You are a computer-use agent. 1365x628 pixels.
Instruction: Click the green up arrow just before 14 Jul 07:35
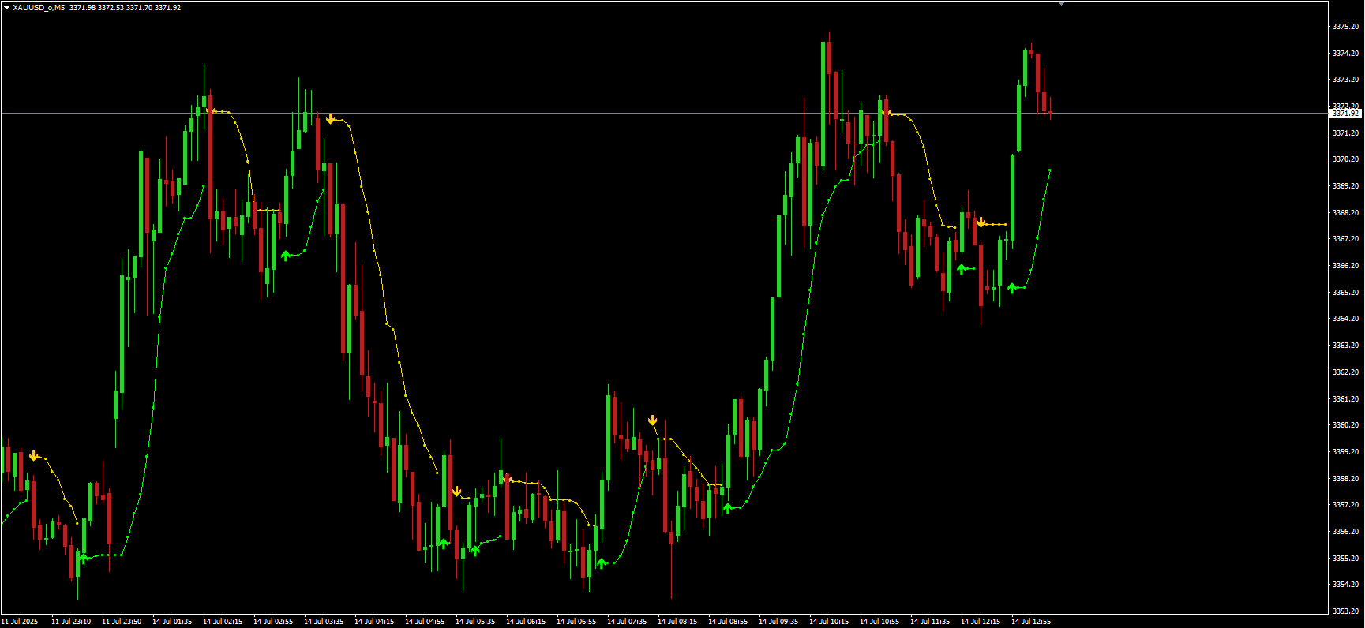pyautogui.click(x=602, y=563)
